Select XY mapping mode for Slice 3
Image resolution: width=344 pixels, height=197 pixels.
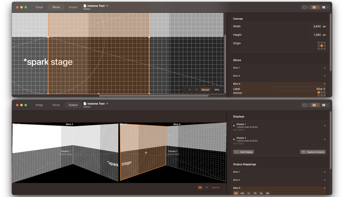(236, 194)
